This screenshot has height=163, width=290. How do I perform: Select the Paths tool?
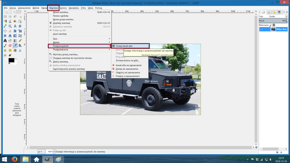click(20, 21)
